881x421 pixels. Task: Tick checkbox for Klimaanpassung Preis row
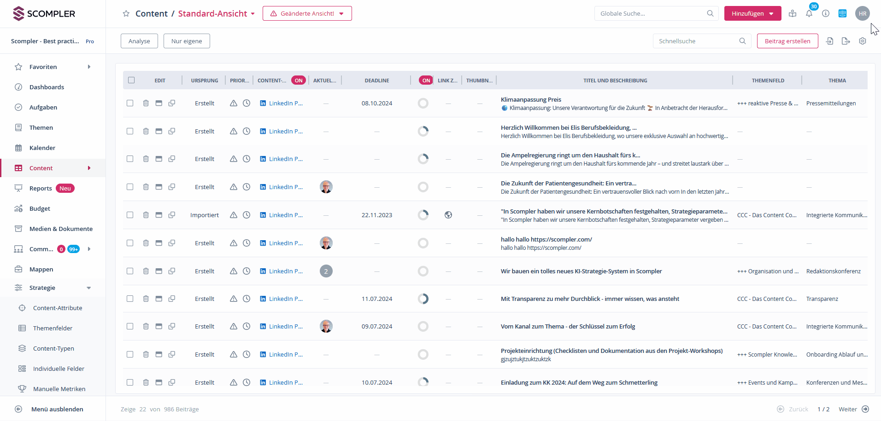coord(130,103)
